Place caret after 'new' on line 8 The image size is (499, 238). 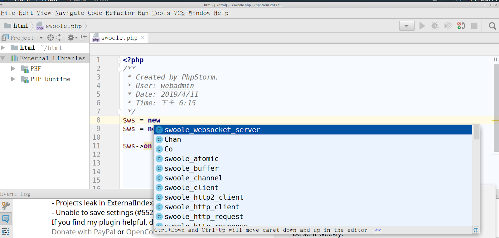pos(161,120)
